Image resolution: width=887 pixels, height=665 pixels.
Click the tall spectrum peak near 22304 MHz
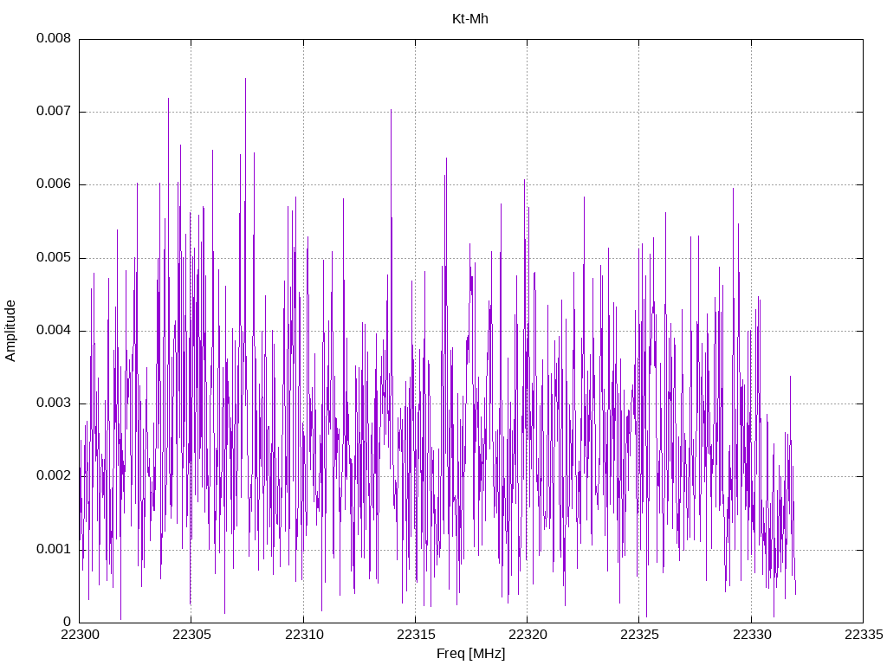pyautogui.click(x=168, y=100)
